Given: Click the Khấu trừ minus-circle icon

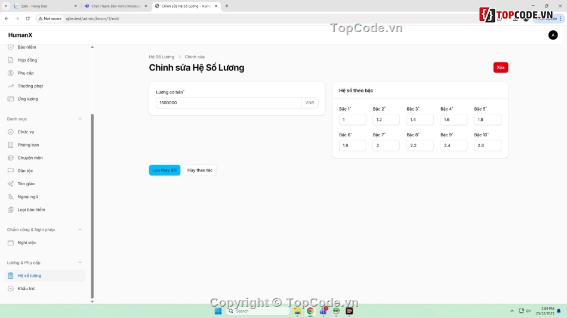Looking at the screenshot, I should (11, 289).
